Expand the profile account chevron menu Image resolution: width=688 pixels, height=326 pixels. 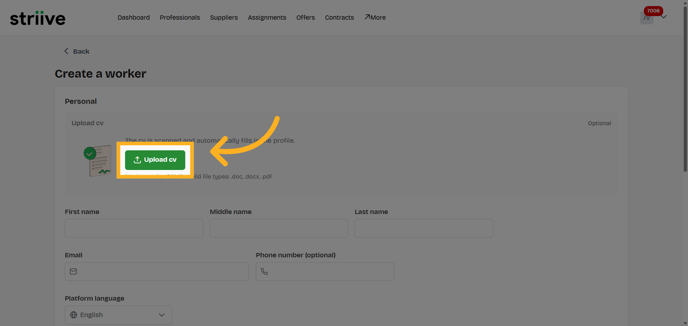tap(665, 16)
